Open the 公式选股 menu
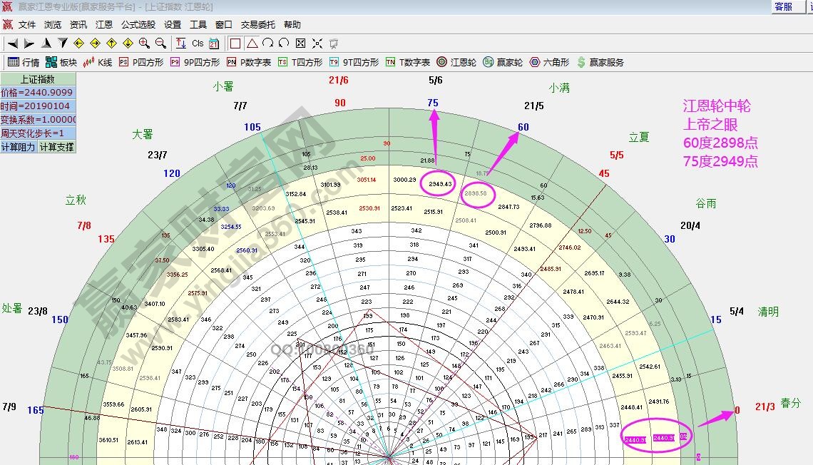Screen dimensions: 813x465 pyautogui.click(x=138, y=24)
